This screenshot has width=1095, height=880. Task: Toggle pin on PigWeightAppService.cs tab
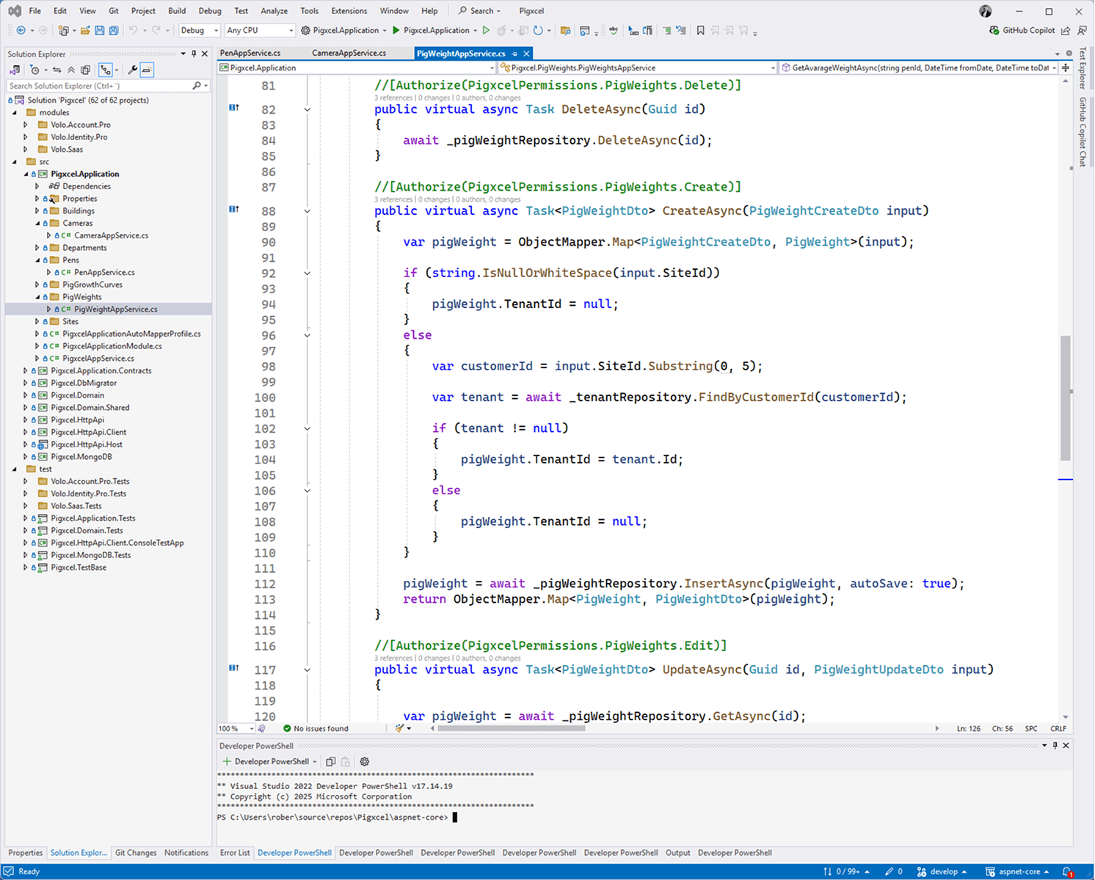[x=514, y=54]
